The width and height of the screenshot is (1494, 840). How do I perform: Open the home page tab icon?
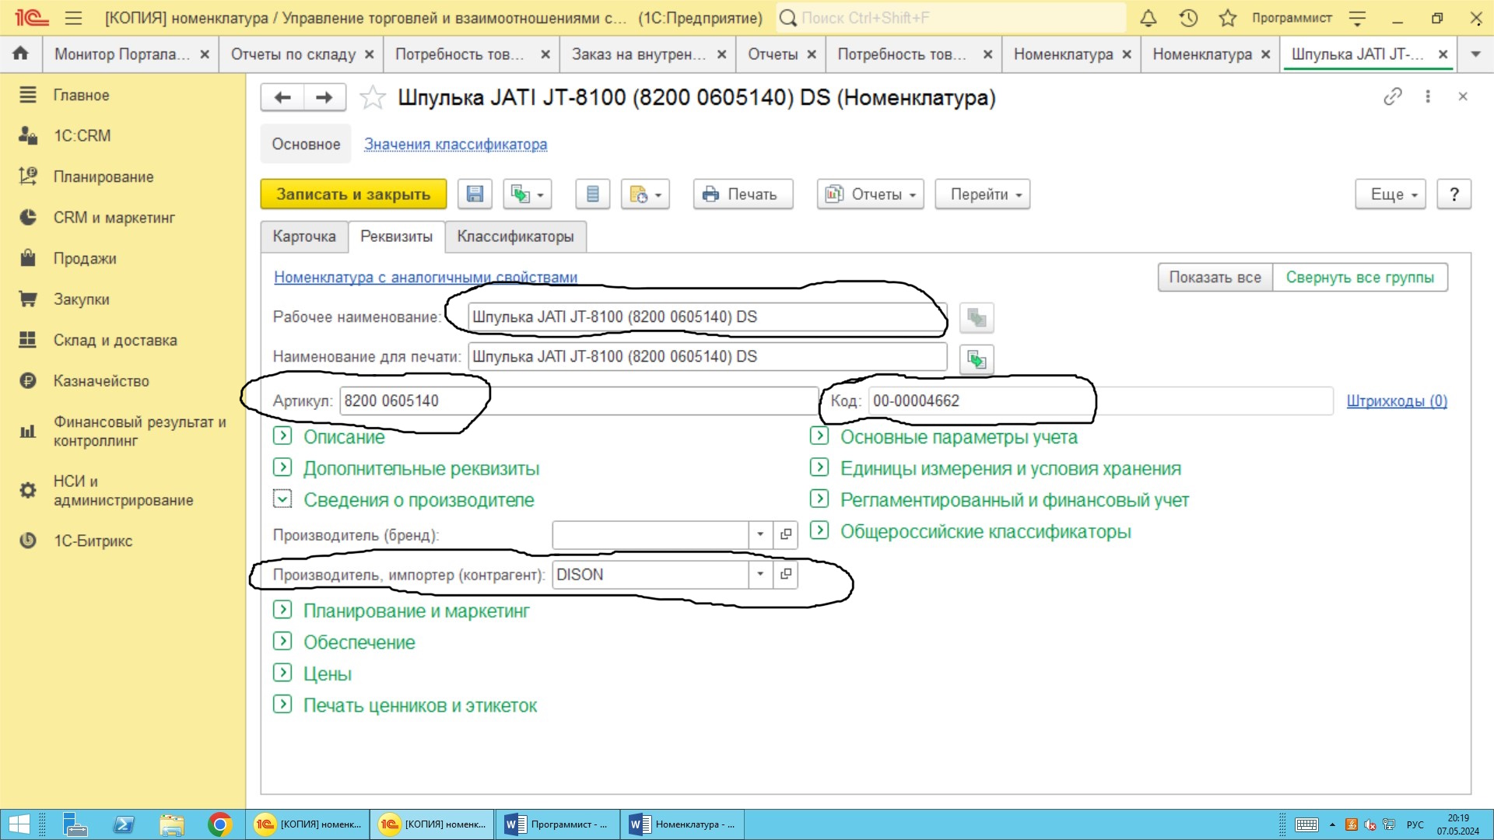click(21, 54)
